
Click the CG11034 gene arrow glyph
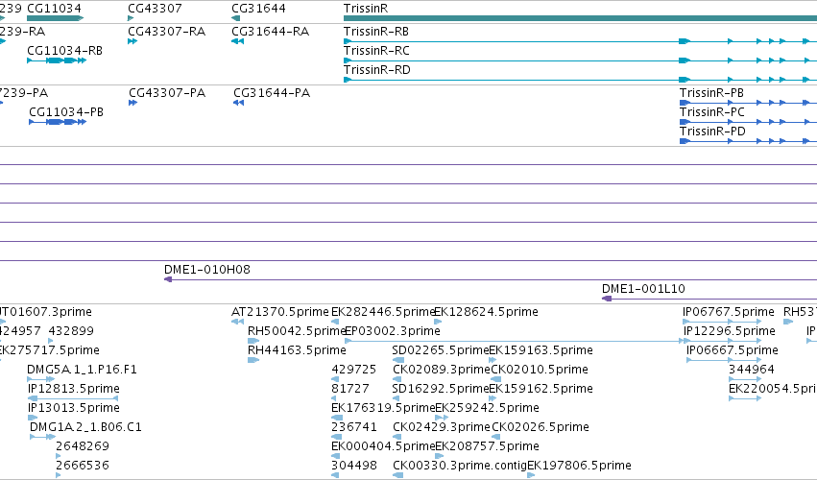click(x=56, y=18)
